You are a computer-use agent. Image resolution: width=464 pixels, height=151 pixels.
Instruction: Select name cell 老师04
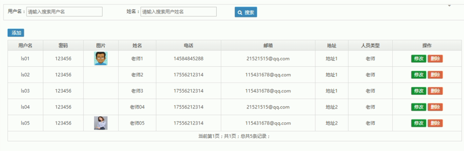point(137,107)
